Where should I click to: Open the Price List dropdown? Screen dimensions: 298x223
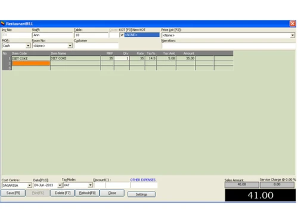pyautogui.click(x=293, y=35)
